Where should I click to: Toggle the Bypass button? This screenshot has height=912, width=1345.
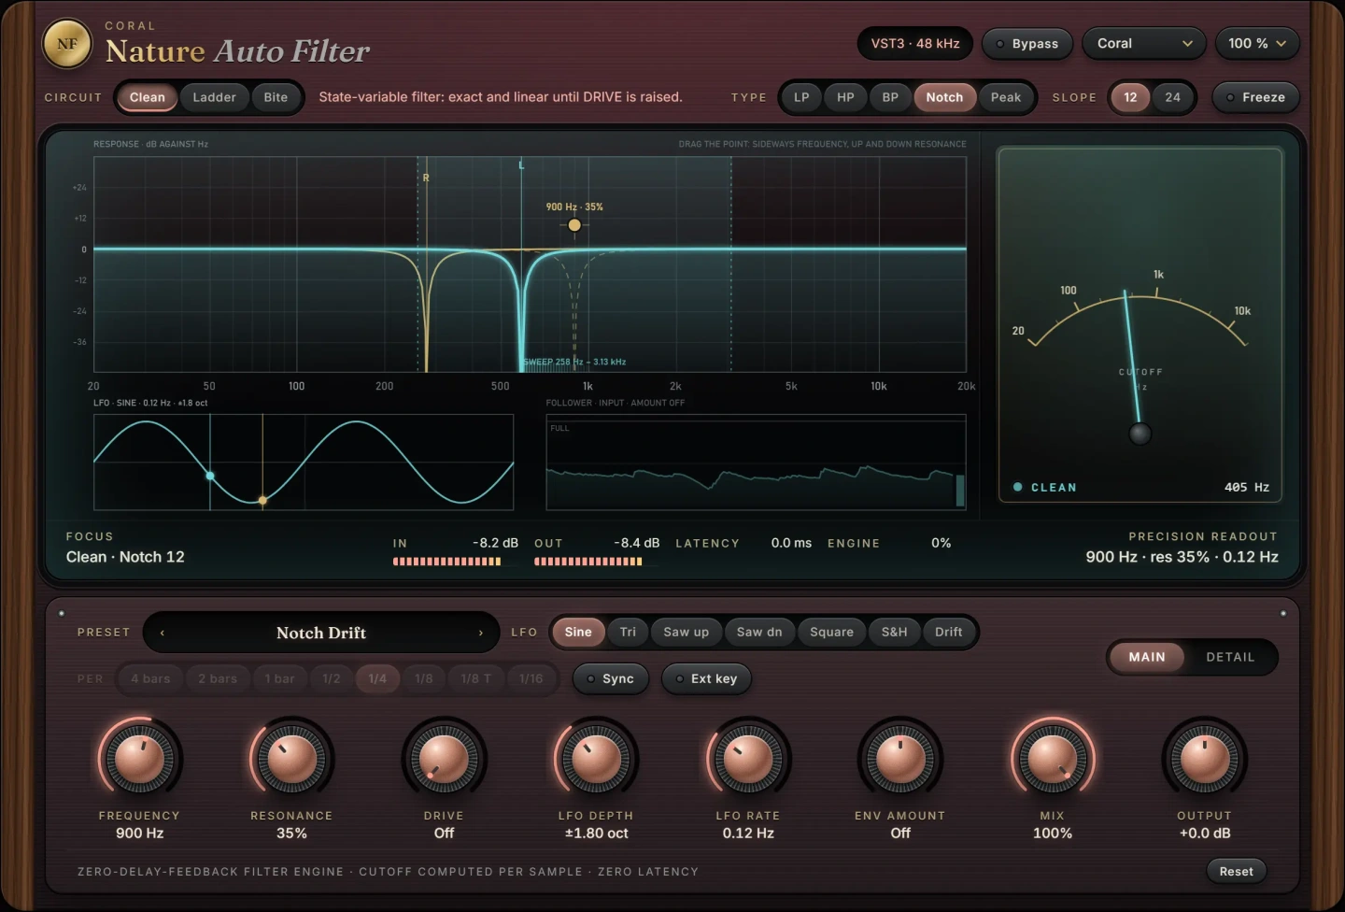[x=1027, y=44]
